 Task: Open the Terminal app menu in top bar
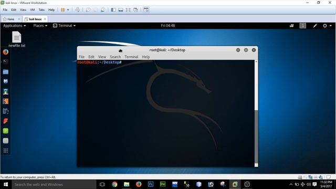(x=64, y=26)
